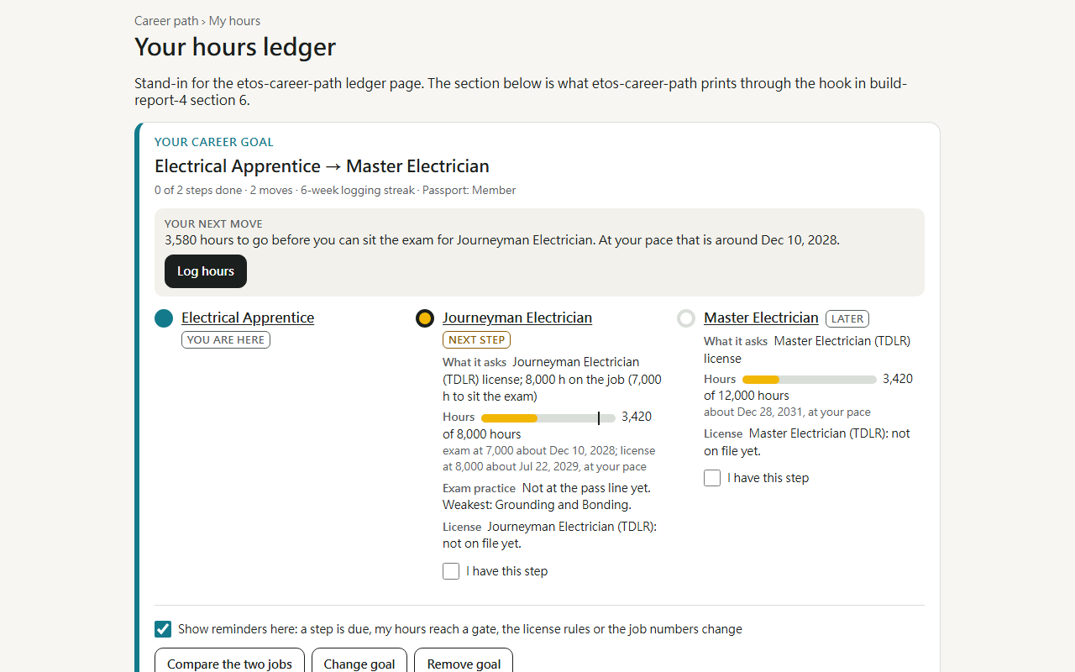Open the Electrical Apprentice link
The height and width of the screenshot is (672, 1075).
[x=248, y=318]
